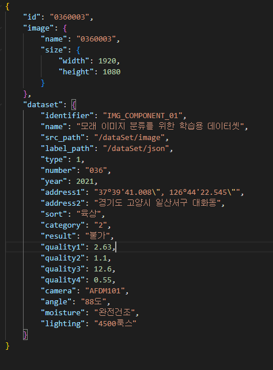Place cursor on the "image" opening brace
Viewport: 273px width, 370px height.
[x=65, y=28]
